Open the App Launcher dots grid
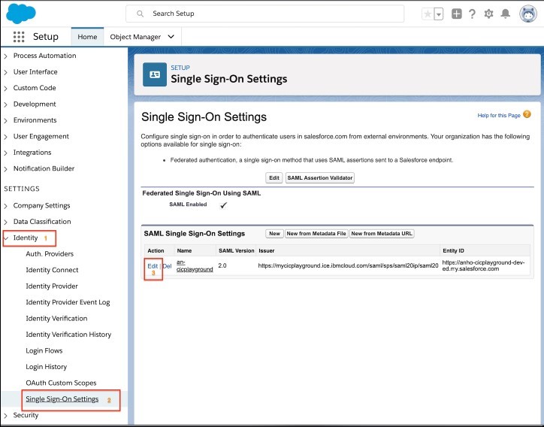Image resolution: width=544 pixels, height=427 pixels. coord(19,36)
